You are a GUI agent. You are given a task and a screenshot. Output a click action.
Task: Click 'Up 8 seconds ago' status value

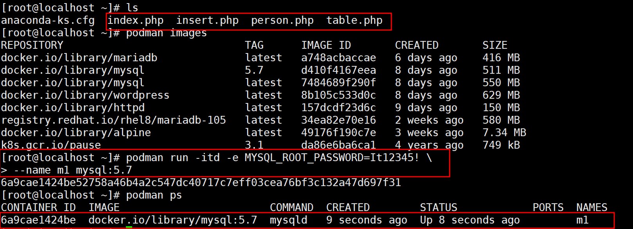[x=470, y=220]
